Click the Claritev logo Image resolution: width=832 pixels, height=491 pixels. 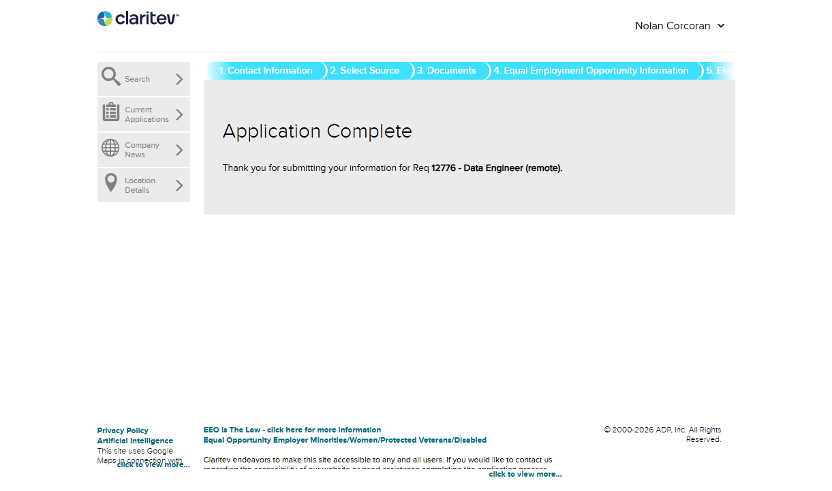coord(138,18)
